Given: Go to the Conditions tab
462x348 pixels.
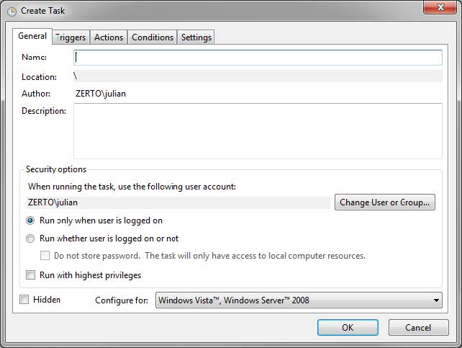Looking at the screenshot, I should click(153, 37).
